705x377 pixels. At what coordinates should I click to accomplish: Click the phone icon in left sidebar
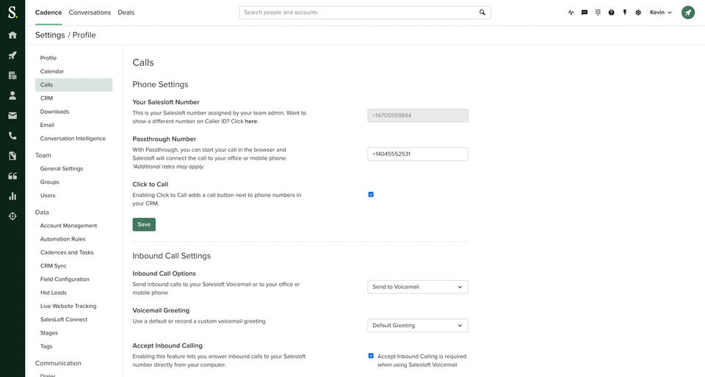(x=12, y=136)
